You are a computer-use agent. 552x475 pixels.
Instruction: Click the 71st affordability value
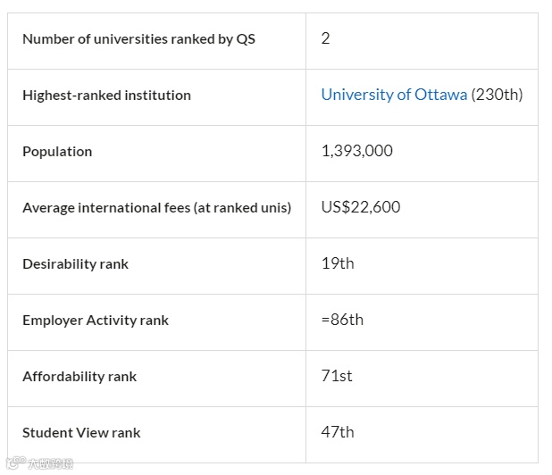coord(337,376)
